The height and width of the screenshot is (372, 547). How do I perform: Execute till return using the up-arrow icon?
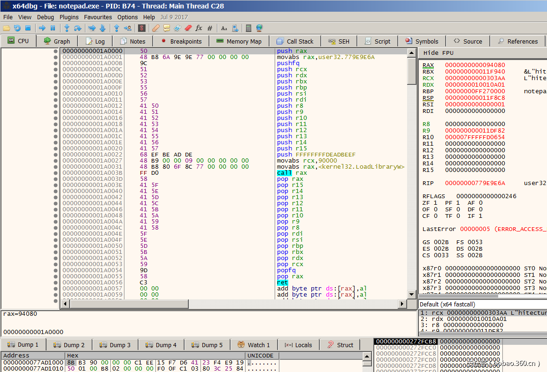click(116, 28)
